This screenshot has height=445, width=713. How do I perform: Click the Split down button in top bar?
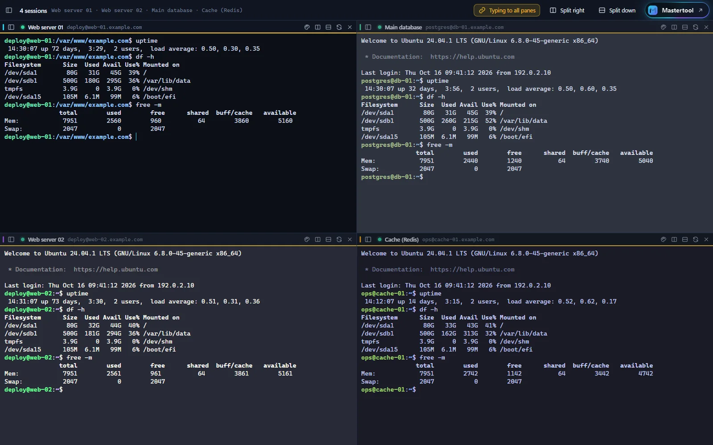pyautogui.click(x=617, y=10)
